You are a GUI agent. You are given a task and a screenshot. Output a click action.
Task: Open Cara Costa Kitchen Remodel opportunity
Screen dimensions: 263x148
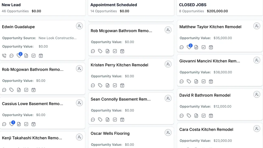coord(206,129)
